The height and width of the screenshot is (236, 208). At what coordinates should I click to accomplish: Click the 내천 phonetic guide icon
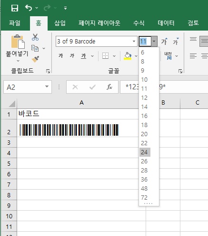(168, 56)
